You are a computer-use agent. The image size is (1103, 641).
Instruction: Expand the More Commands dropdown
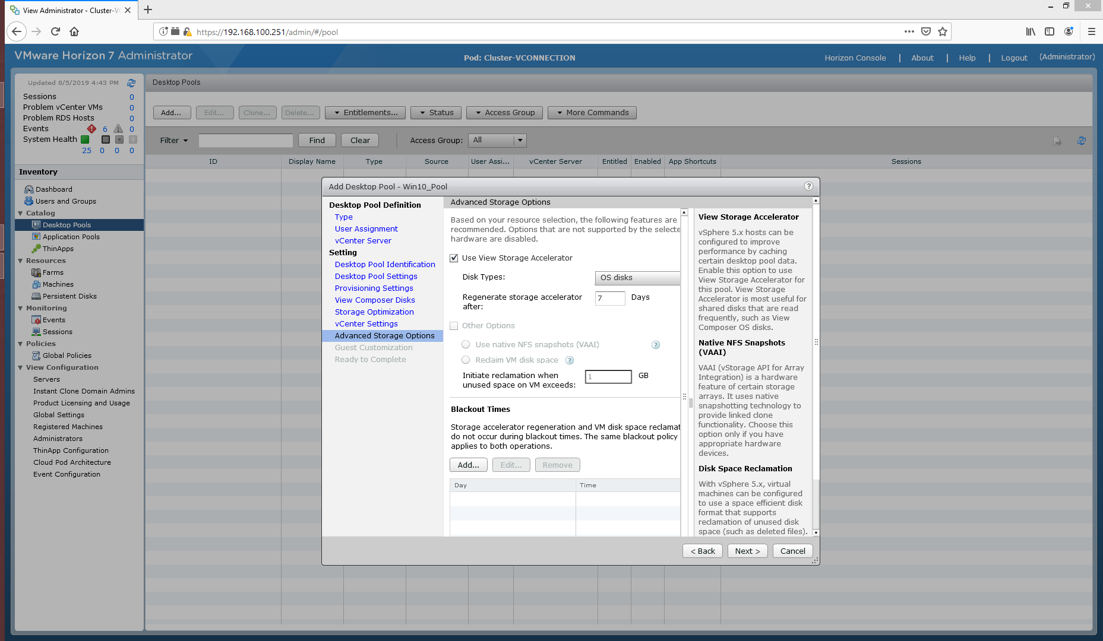tap(592, 113)
